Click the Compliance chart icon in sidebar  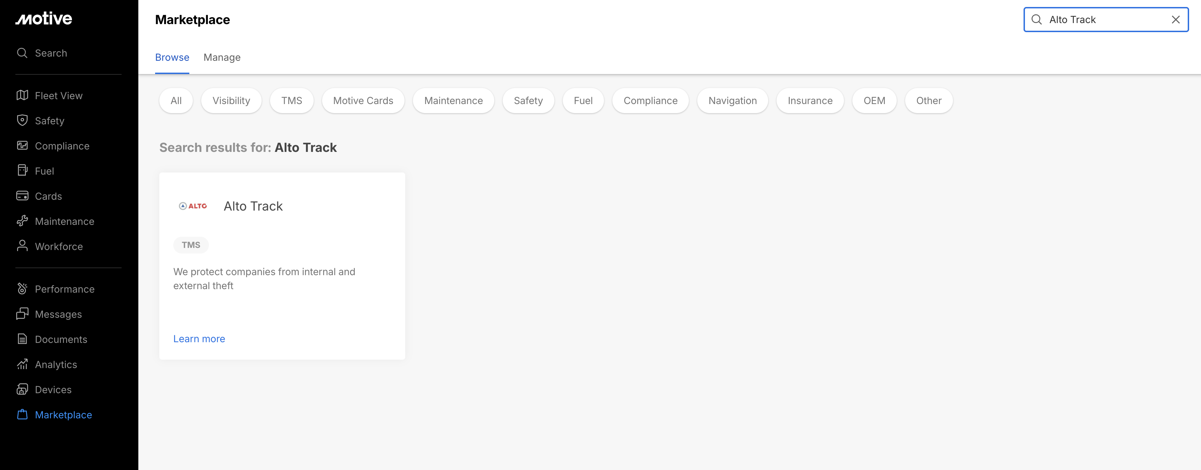pyautogui.click(x=22, y=146)
